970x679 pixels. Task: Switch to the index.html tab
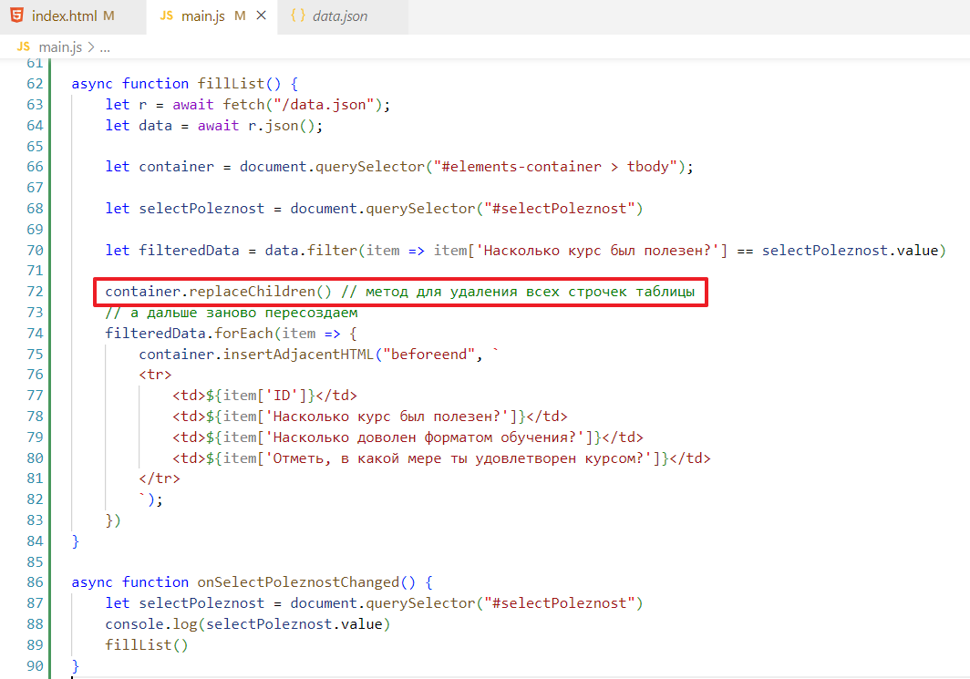coord(65,16)
